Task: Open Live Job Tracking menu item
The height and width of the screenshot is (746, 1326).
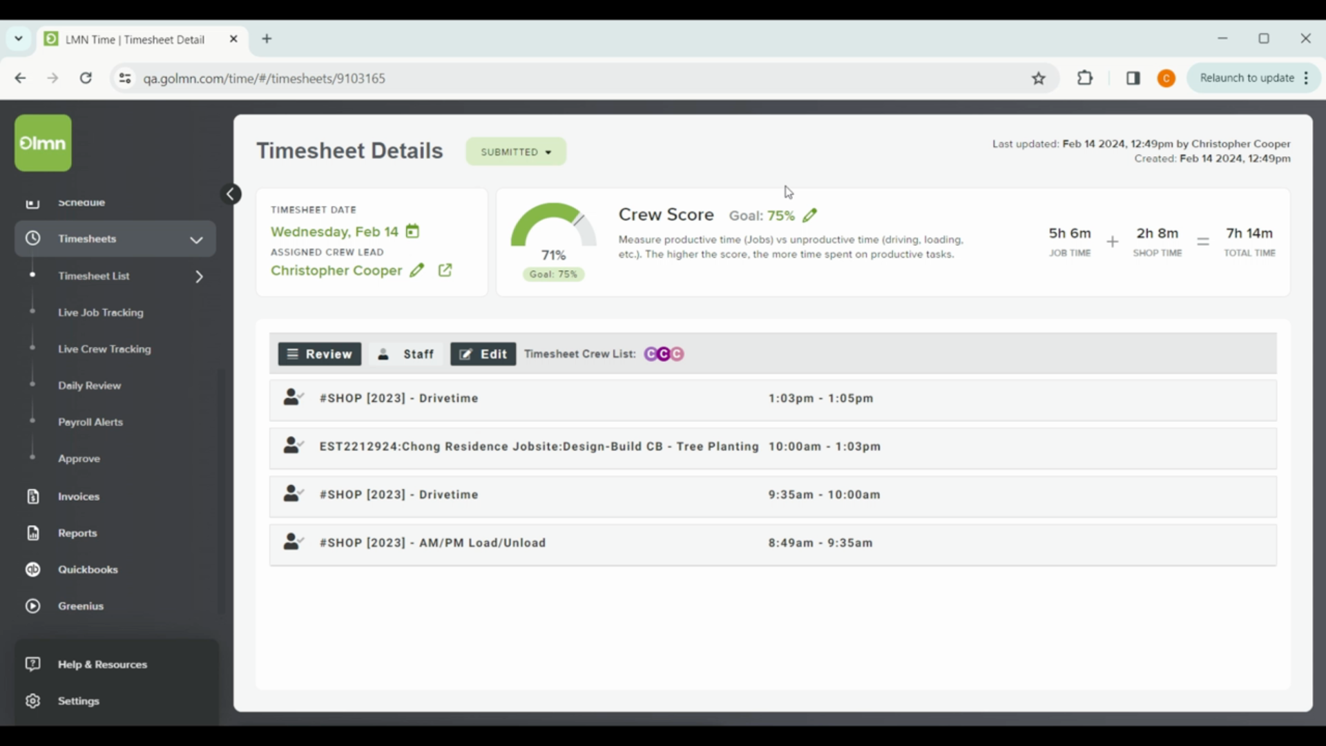Action: click(101, 312)
